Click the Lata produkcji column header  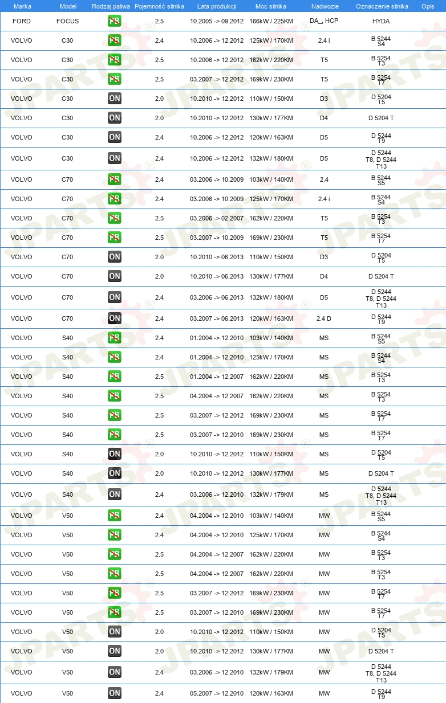(x=217, y=6)
